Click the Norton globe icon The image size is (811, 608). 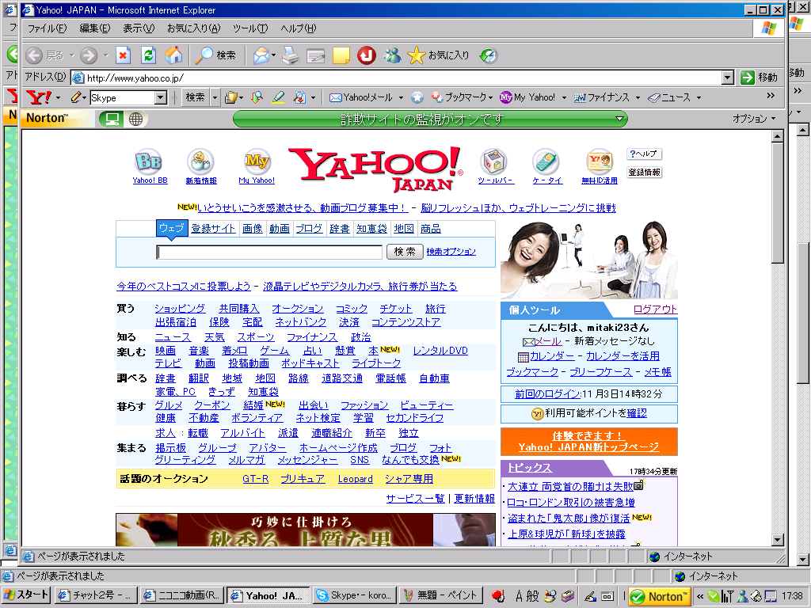point(135,119)
